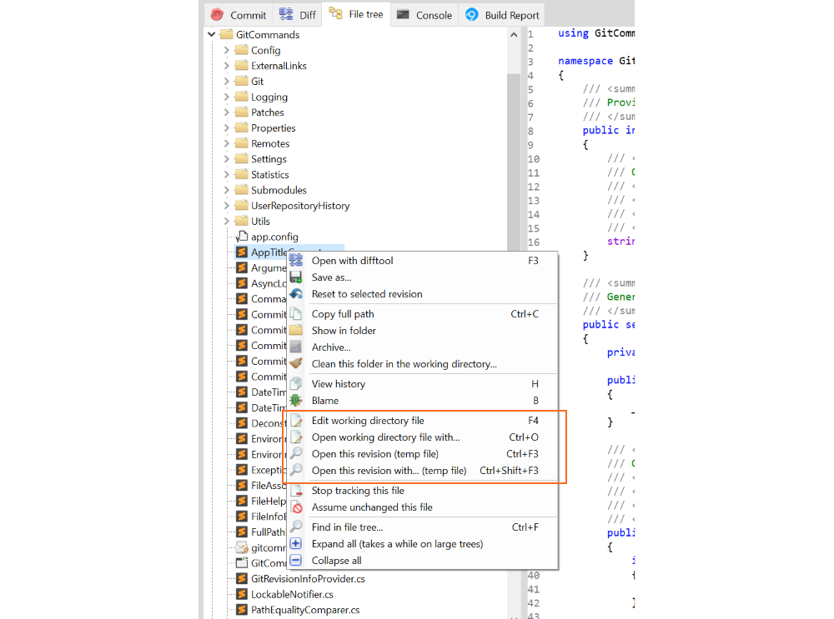The width and height of the screenshot is (834, 619).
Task: Click the red Assume unchanged icon
Action: coord(296,507)
